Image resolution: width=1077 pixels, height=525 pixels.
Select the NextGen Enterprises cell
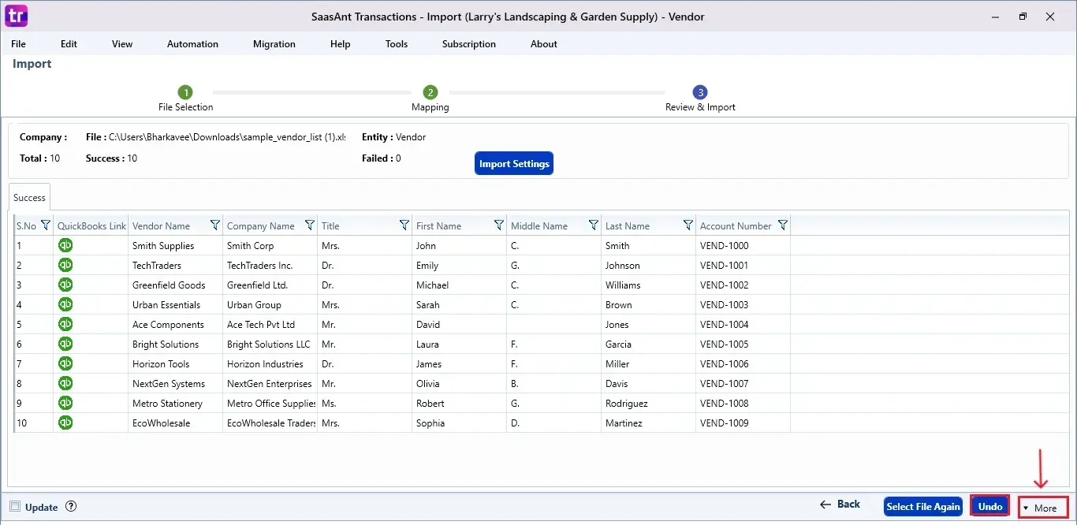[x=270, y=383]
